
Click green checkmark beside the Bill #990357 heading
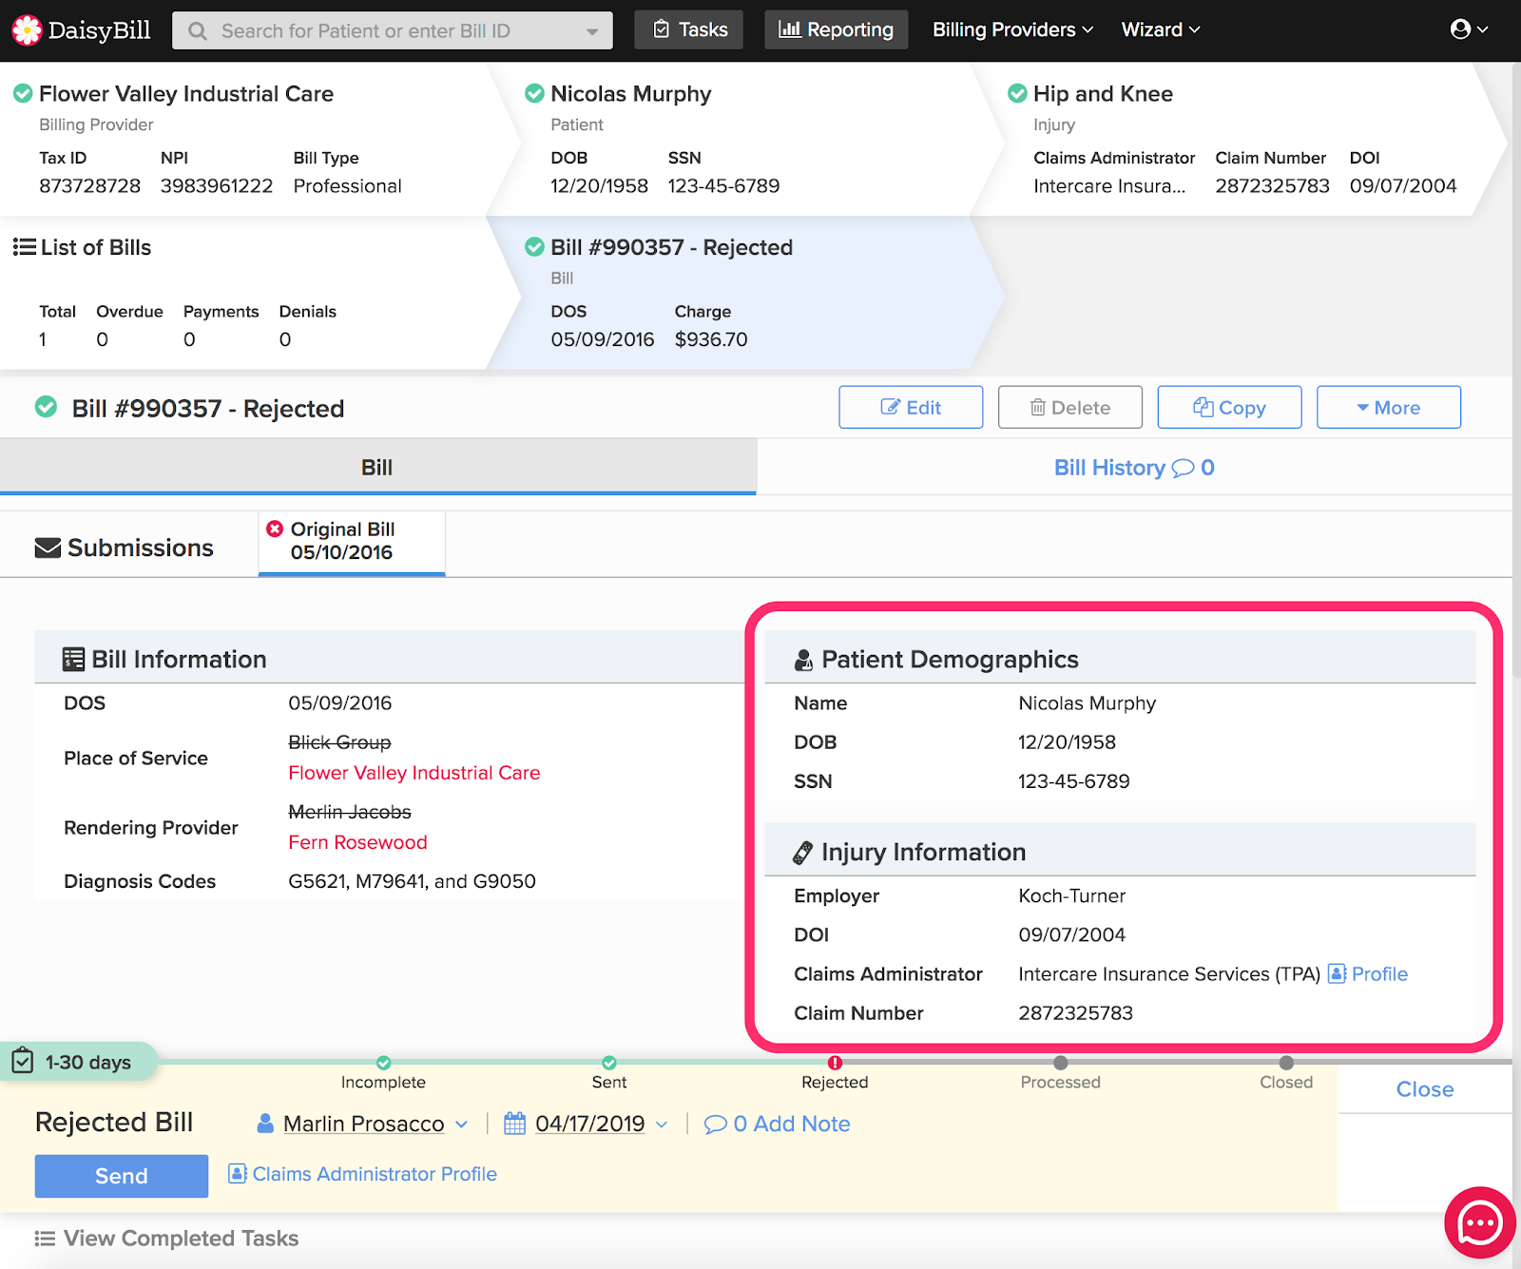(46, 408)
